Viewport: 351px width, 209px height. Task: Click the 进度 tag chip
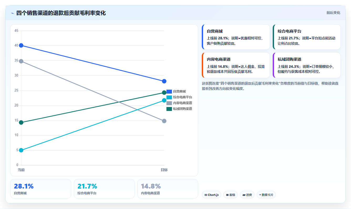click(247, 195)
